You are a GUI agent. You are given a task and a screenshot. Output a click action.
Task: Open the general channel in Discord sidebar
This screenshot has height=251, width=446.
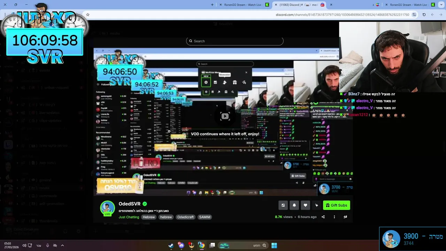click(x=45, y=180)
